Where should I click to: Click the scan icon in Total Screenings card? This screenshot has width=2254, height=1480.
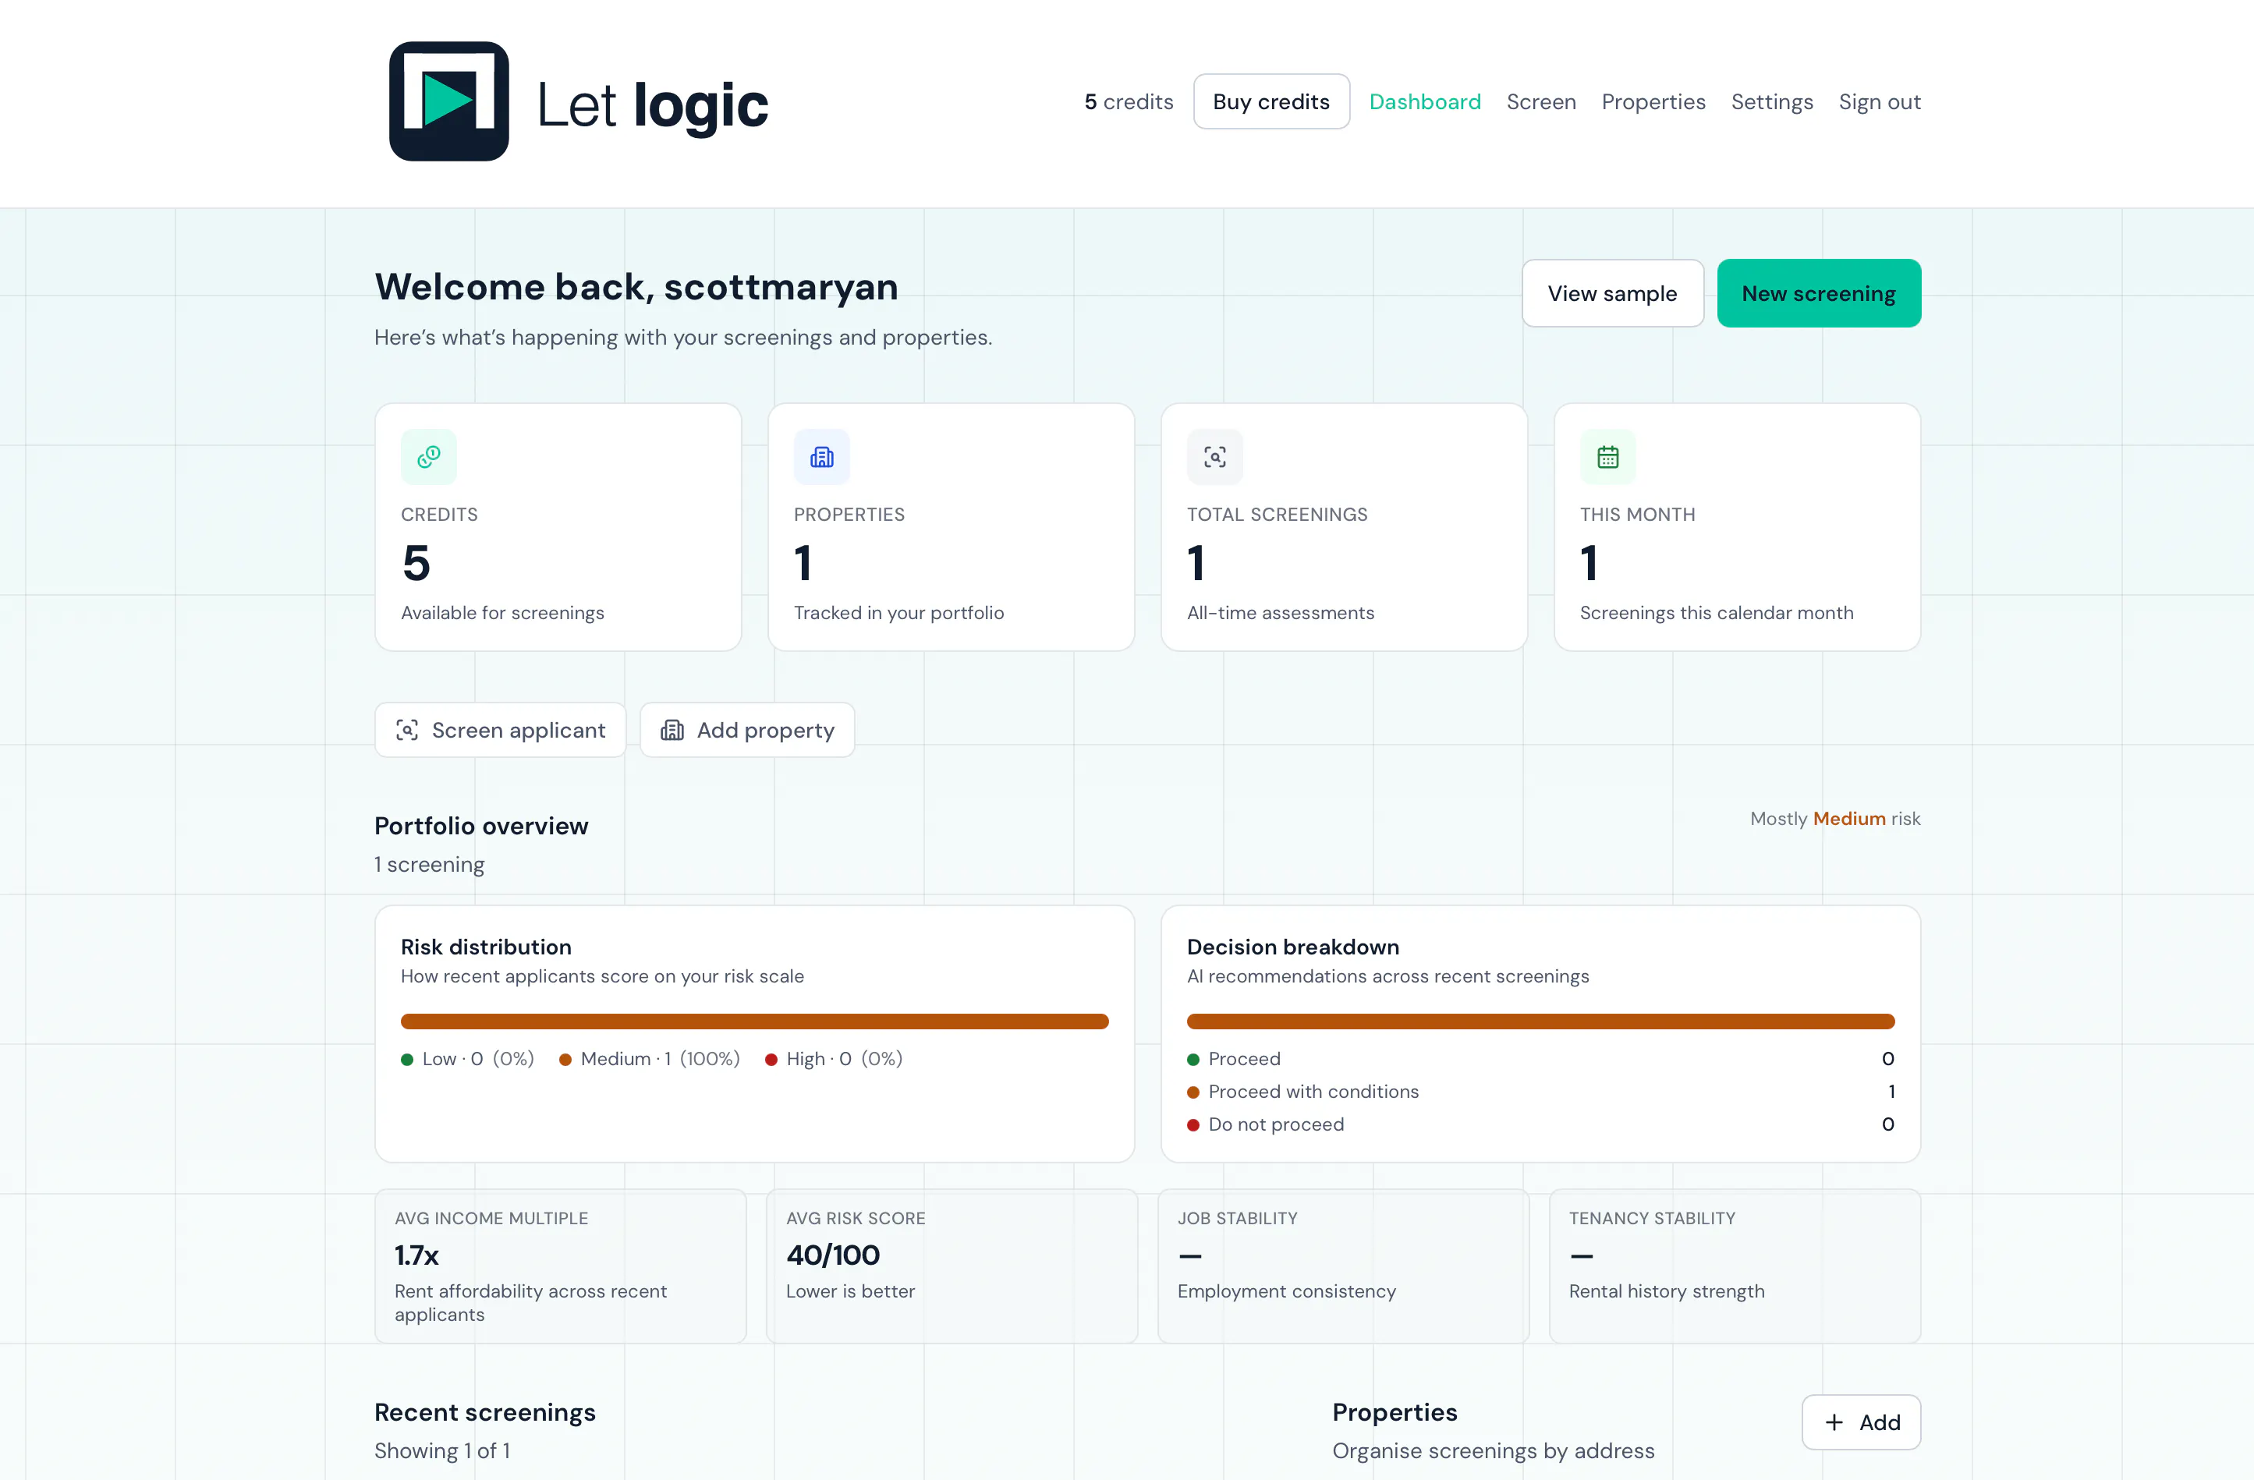point(1215,458)
